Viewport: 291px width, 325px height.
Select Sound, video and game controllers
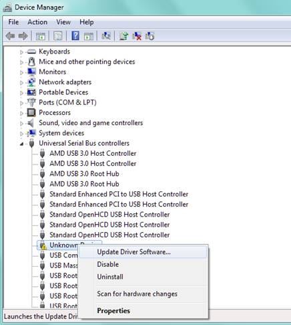click(x=91, y=123)
